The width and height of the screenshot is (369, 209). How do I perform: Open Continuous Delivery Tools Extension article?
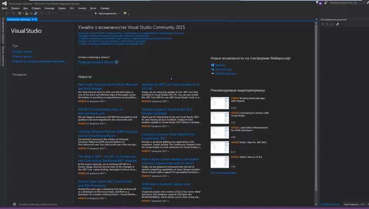click(x=168, y=136)
